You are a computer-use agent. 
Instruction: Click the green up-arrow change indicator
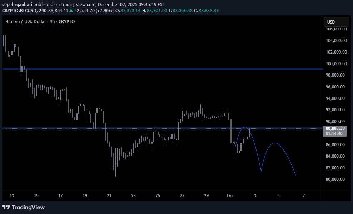coord(71,11)
